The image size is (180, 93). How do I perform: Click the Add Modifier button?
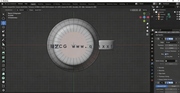pyautogui.click(x=167, y=35)
